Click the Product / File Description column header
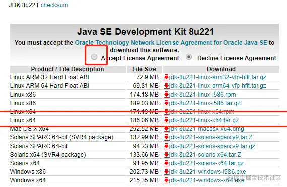The height and width of the screenshot is (187, 287). point(68,69)
